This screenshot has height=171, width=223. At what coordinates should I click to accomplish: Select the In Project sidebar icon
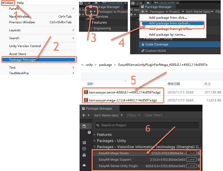click(x=84, y=126)
